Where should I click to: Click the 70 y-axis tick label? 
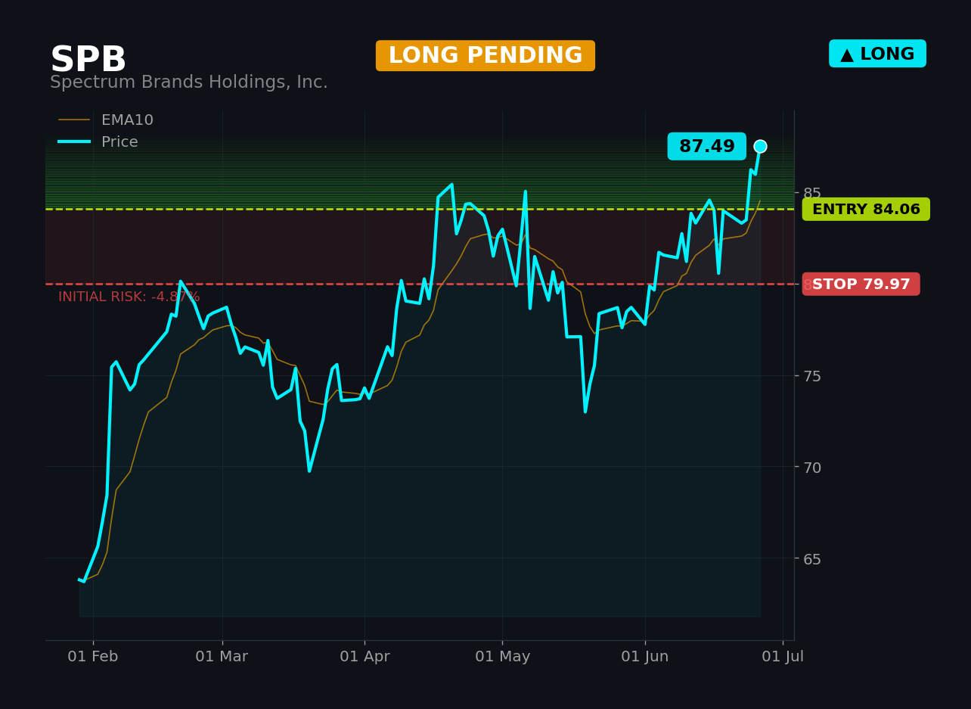click(x=812, y=468)
